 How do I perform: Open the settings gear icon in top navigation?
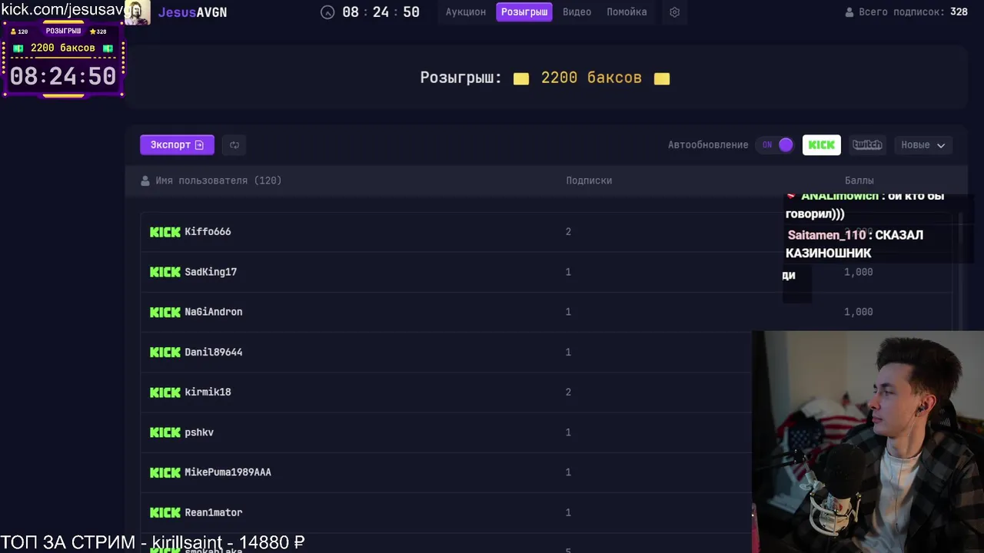click(x=674, y=12)
